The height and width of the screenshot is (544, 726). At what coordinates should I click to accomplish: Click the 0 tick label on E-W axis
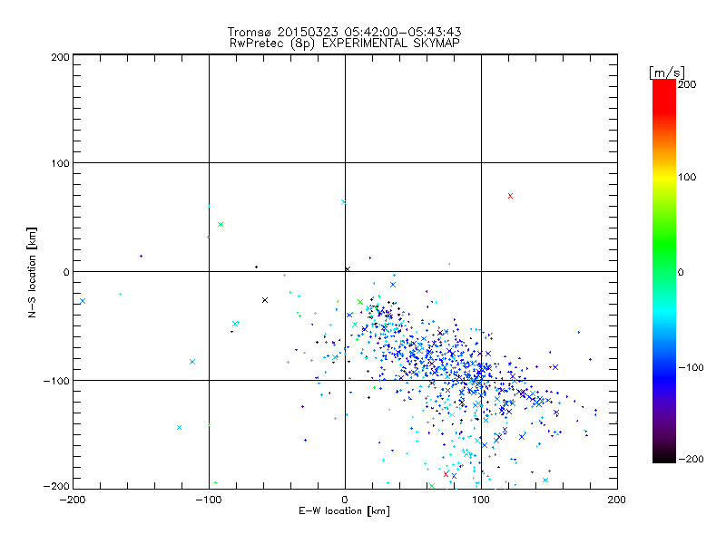pyautogui.click(x=345, y=500)
